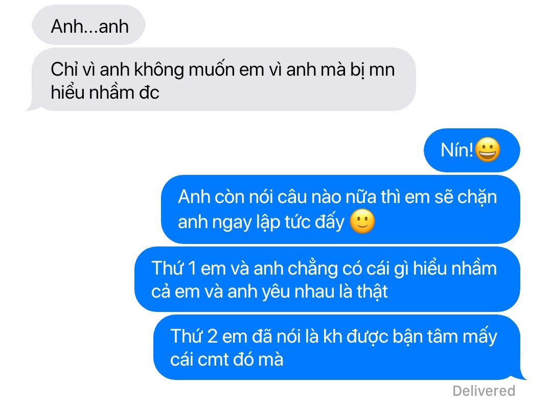552x404 pixels.
Task: Select message starting "Thứ 1 em và anh"
Action: tap(328, 280)
